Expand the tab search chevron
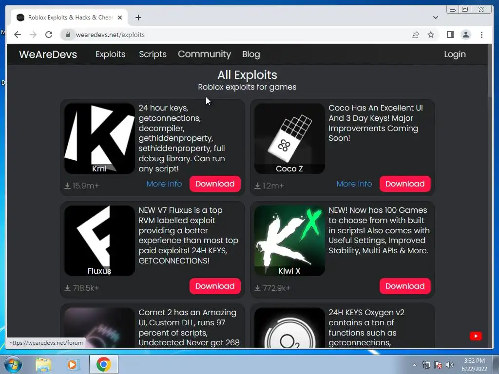The height and width of the screenshot is (374, 499). 435,18
